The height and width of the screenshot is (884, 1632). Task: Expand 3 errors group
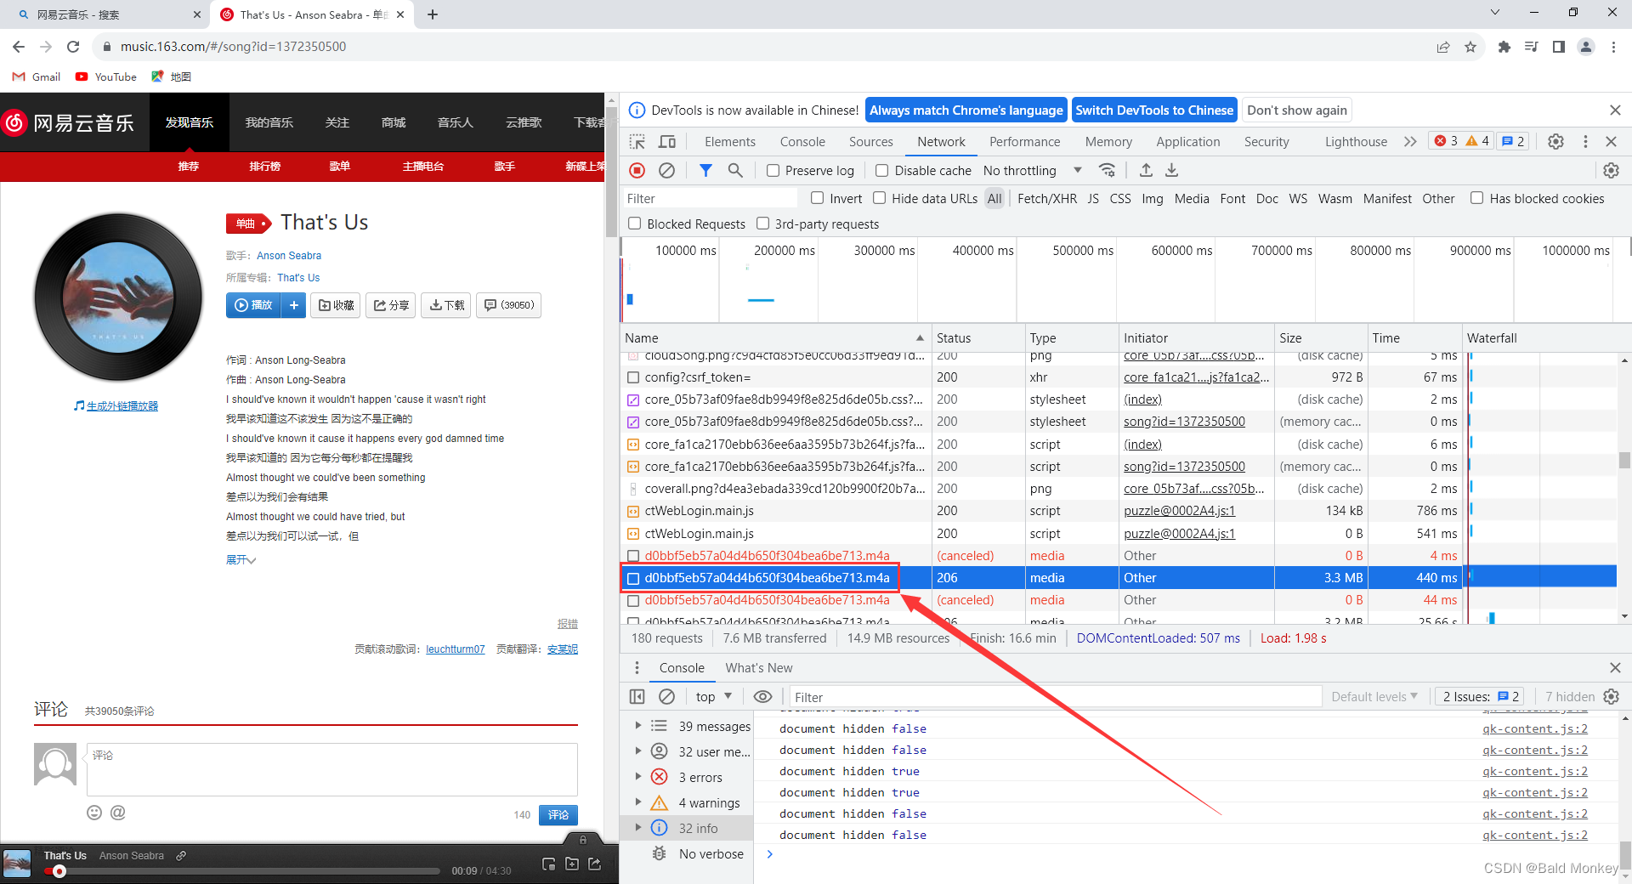pyautogui.click(x=637, y=777)
